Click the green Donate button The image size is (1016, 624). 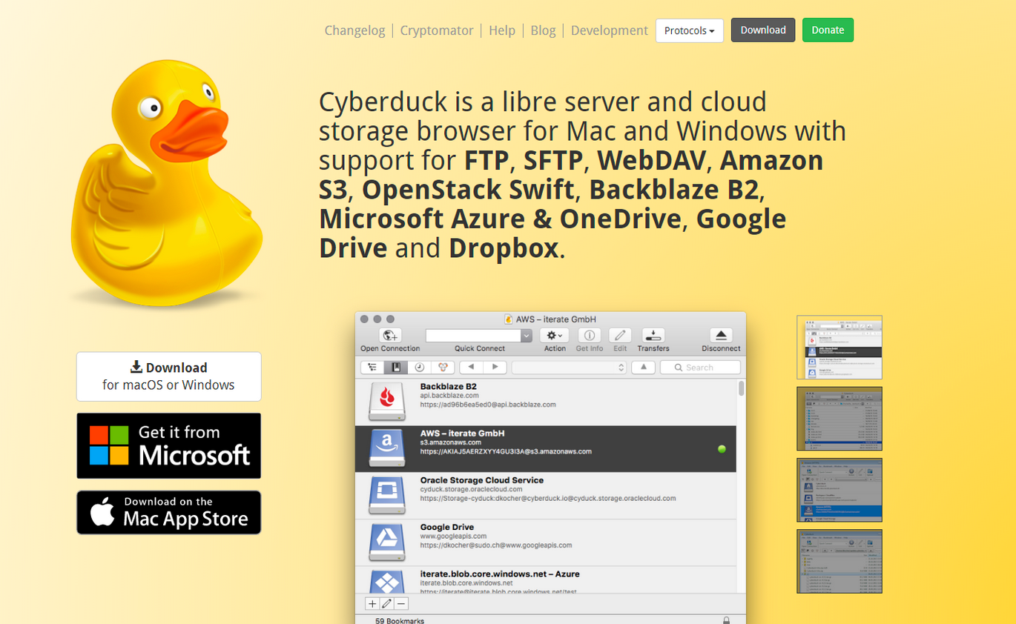coord(828,30)
